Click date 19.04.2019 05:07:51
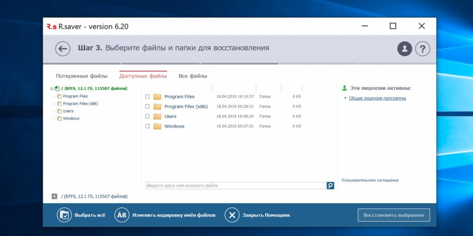The image size is (473, 236). pyautogui.click(x=235, y=126)
